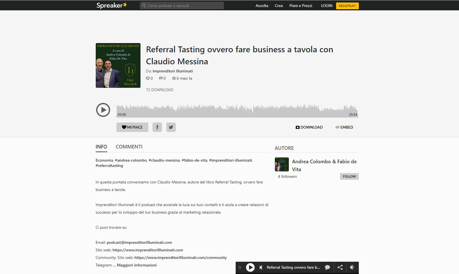Toggle mini player volume speaker icon

(x=352, y=267)
